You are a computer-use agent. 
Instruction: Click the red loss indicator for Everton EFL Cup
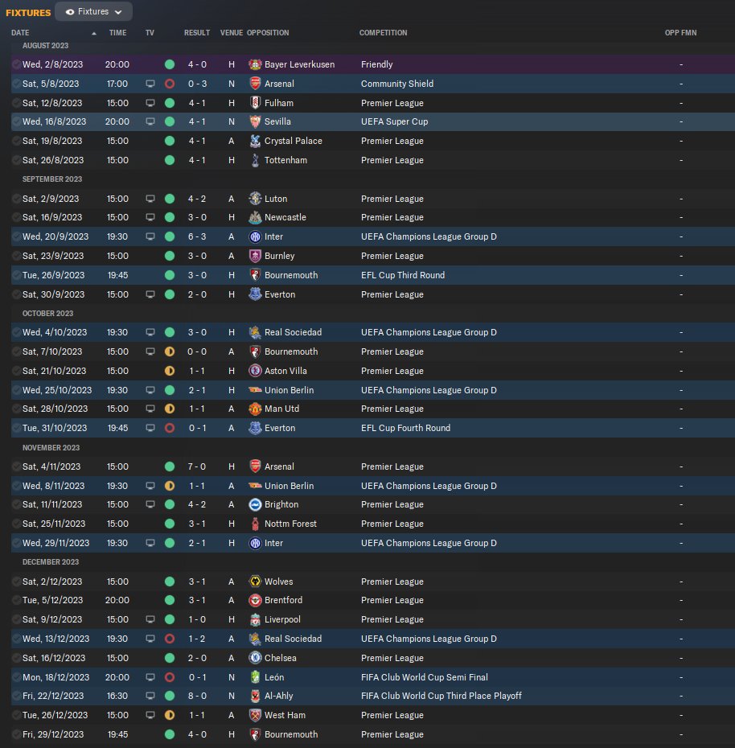pyautogui.click(x=170, y=428)
